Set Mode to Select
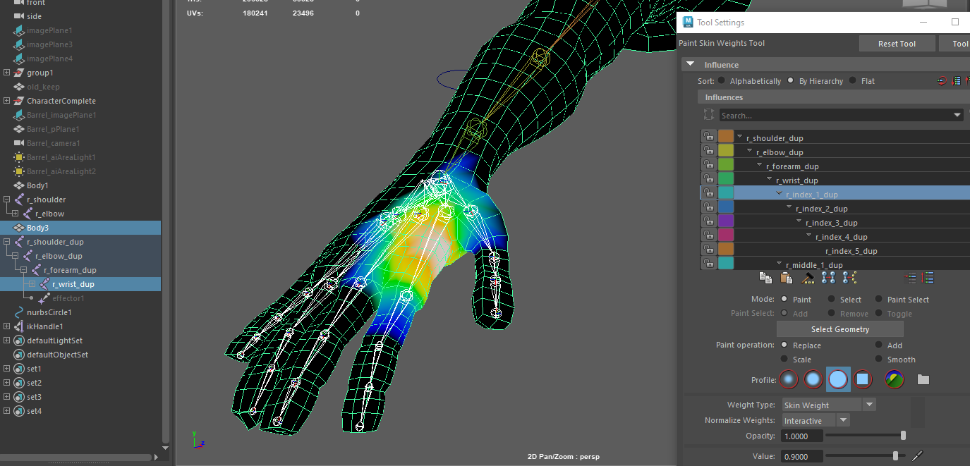This screenshot has height=466, width=970. [832, 300]
